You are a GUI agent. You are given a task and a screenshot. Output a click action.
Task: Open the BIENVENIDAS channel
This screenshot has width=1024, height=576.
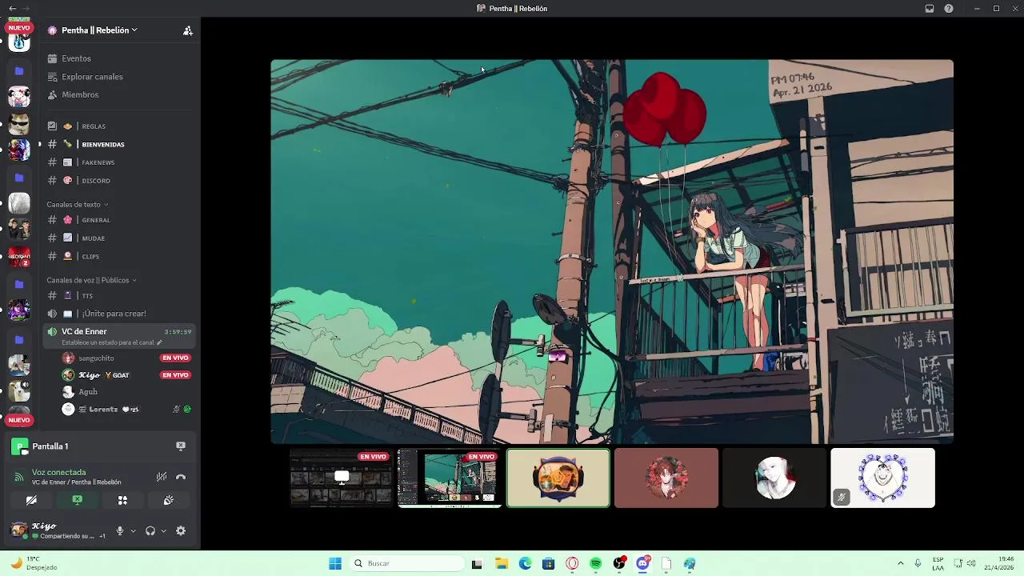[103, 145]
